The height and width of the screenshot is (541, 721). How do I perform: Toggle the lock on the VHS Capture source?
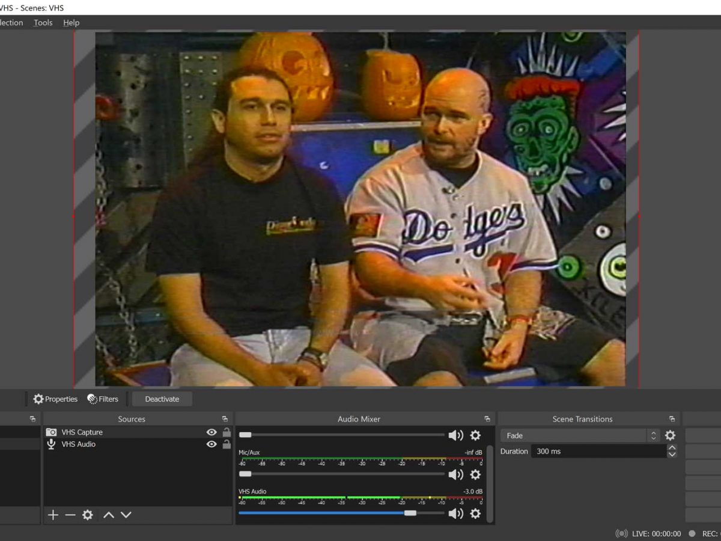tap(227, 432)
